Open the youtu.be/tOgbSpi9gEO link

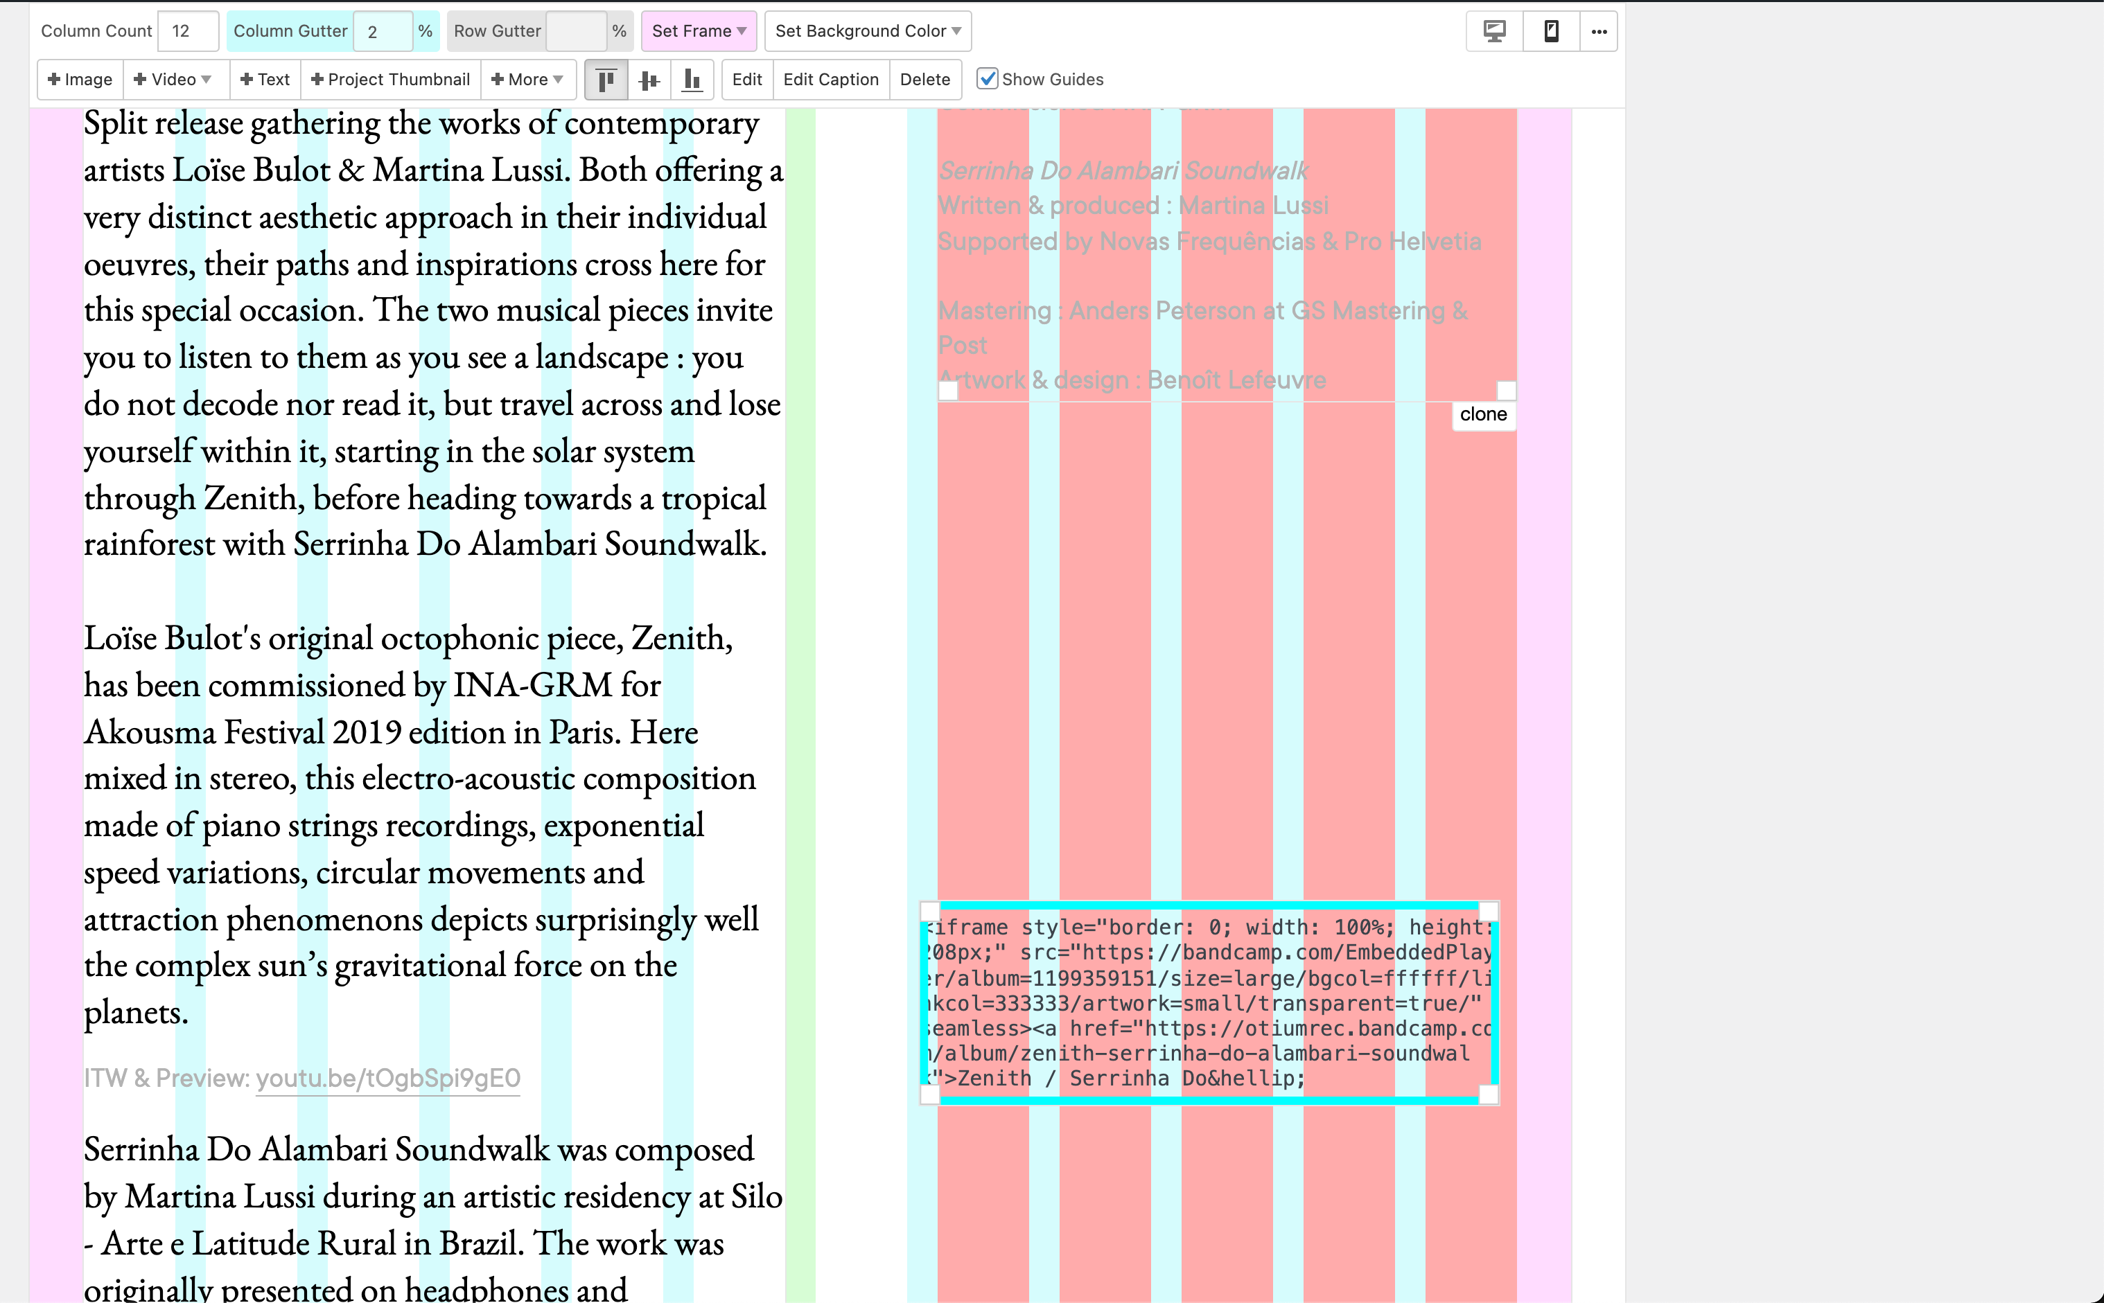click(x=388, y=1078)
